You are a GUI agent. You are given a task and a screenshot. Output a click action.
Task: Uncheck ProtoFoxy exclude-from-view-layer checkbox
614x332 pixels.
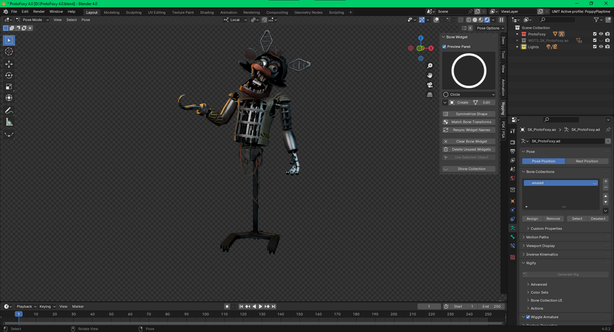tap(595, 34)
